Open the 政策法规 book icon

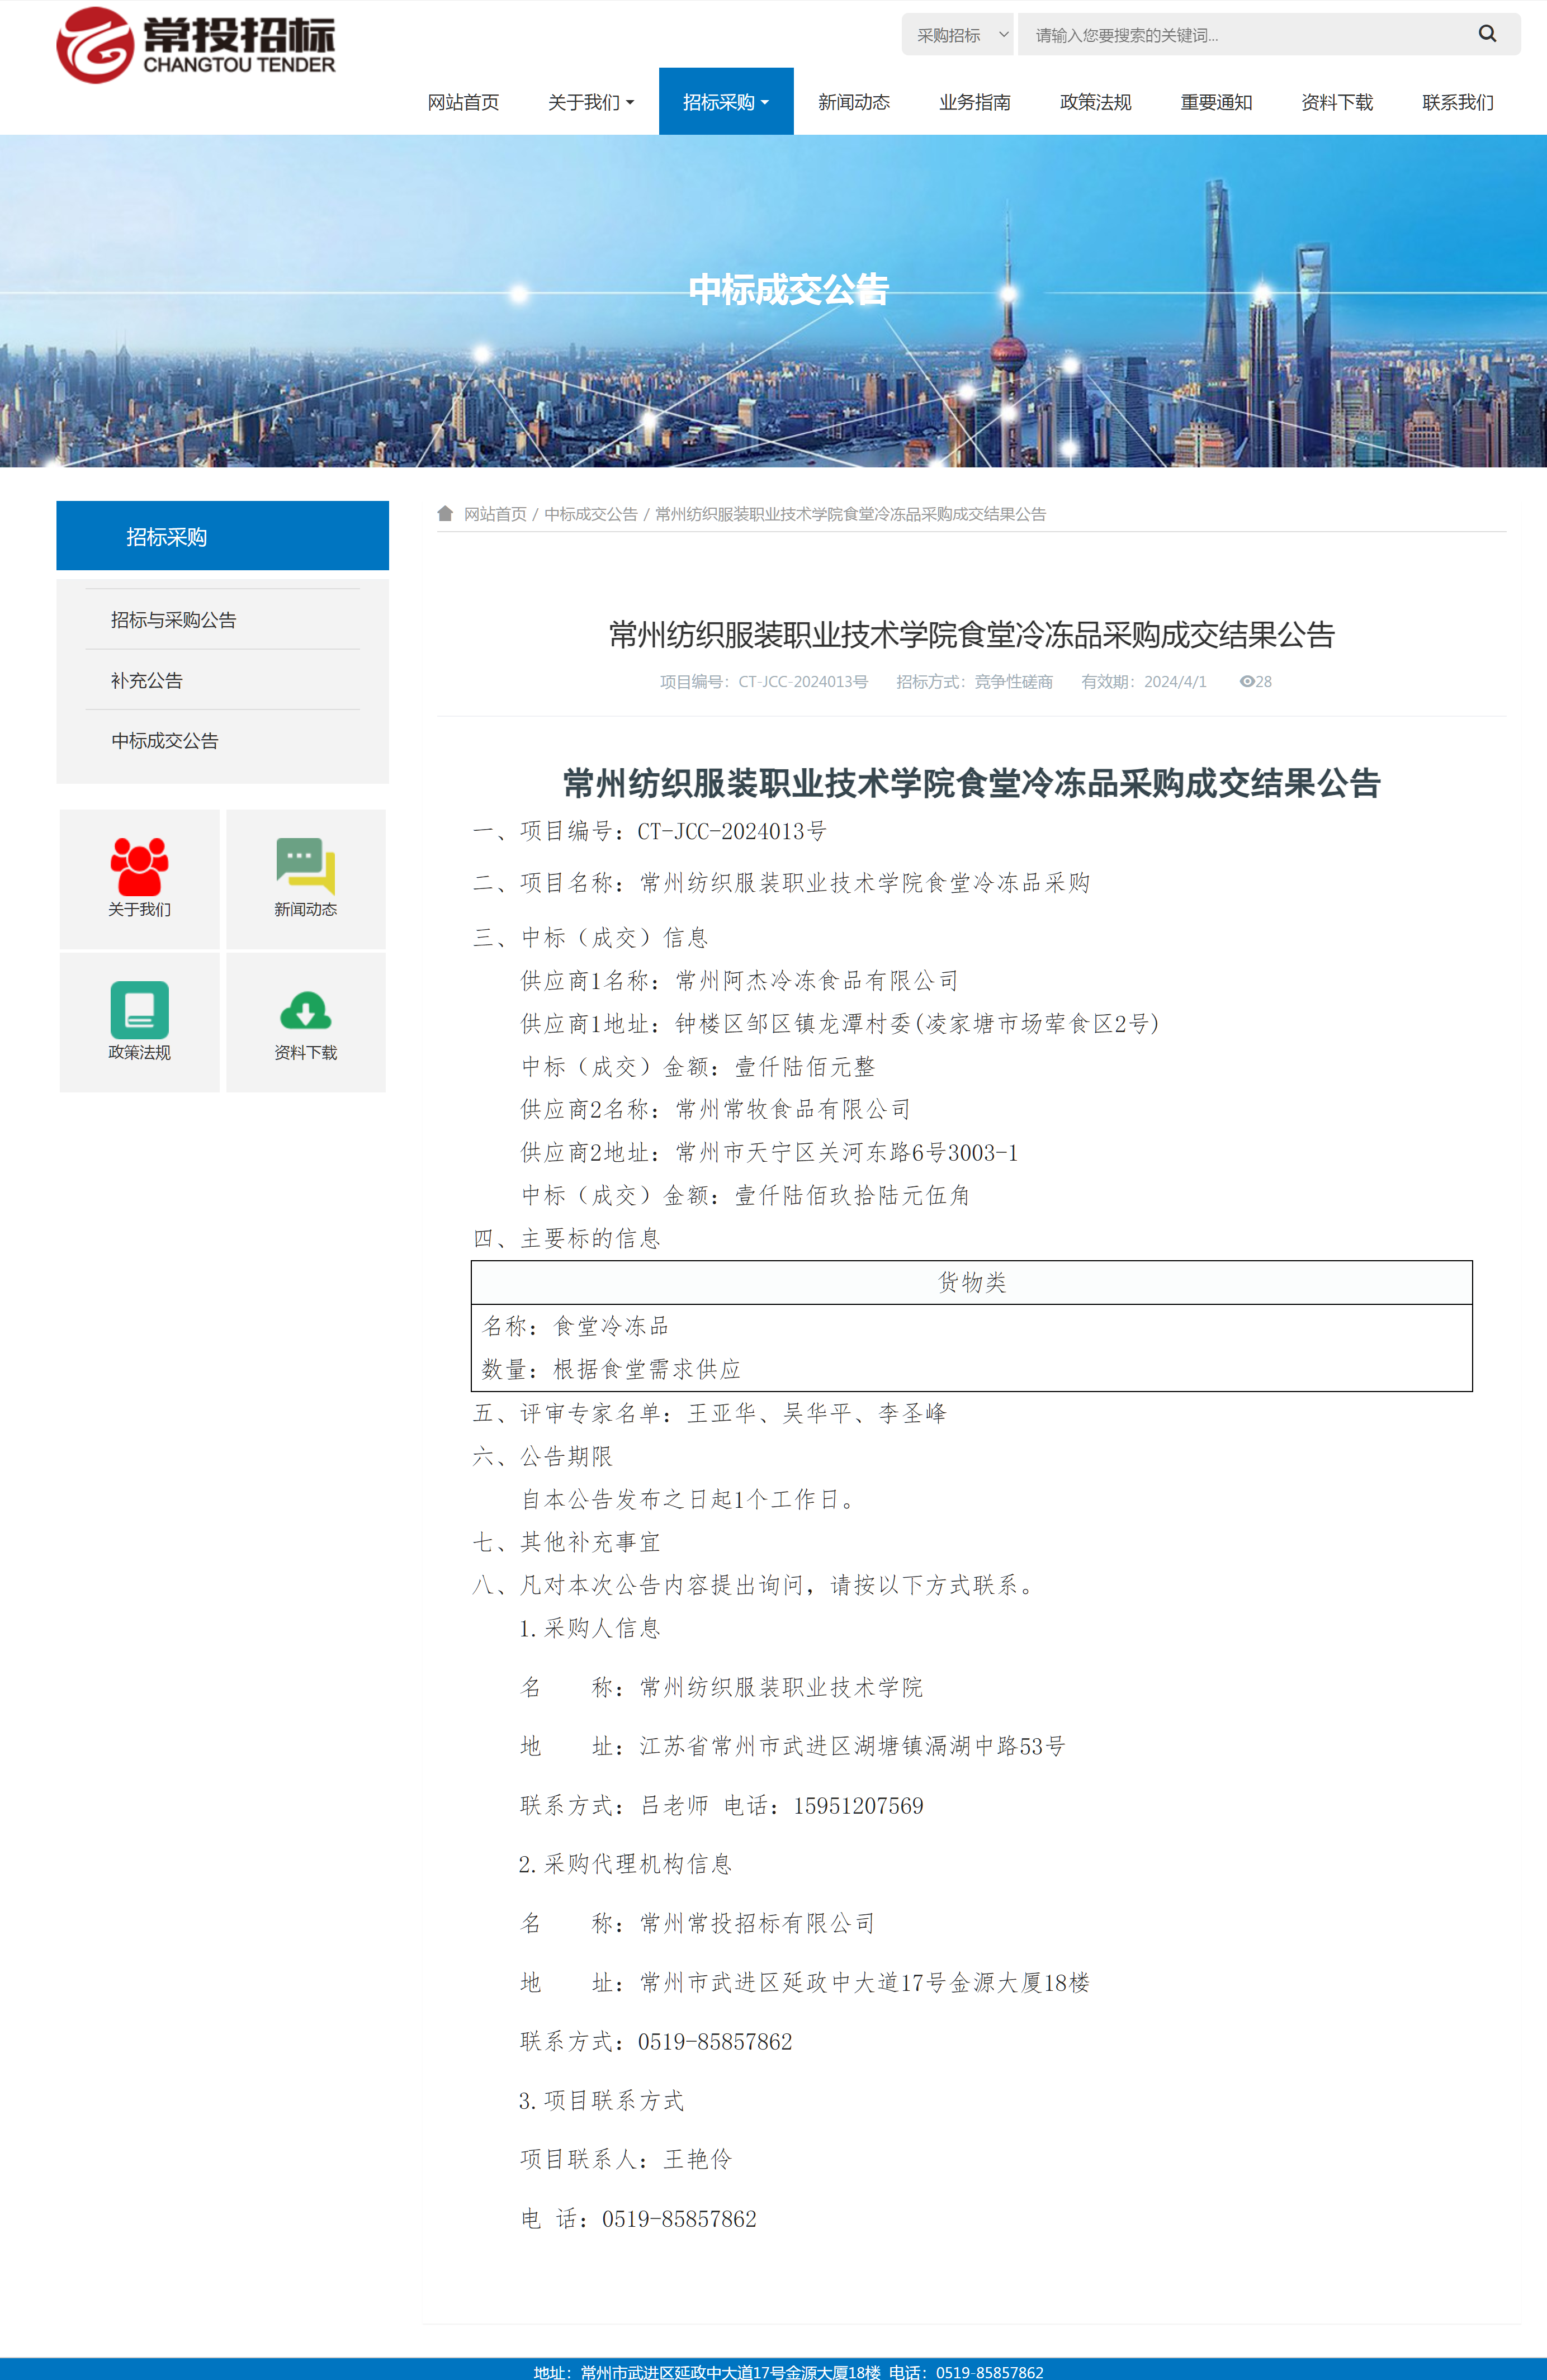pos(139,1009)
